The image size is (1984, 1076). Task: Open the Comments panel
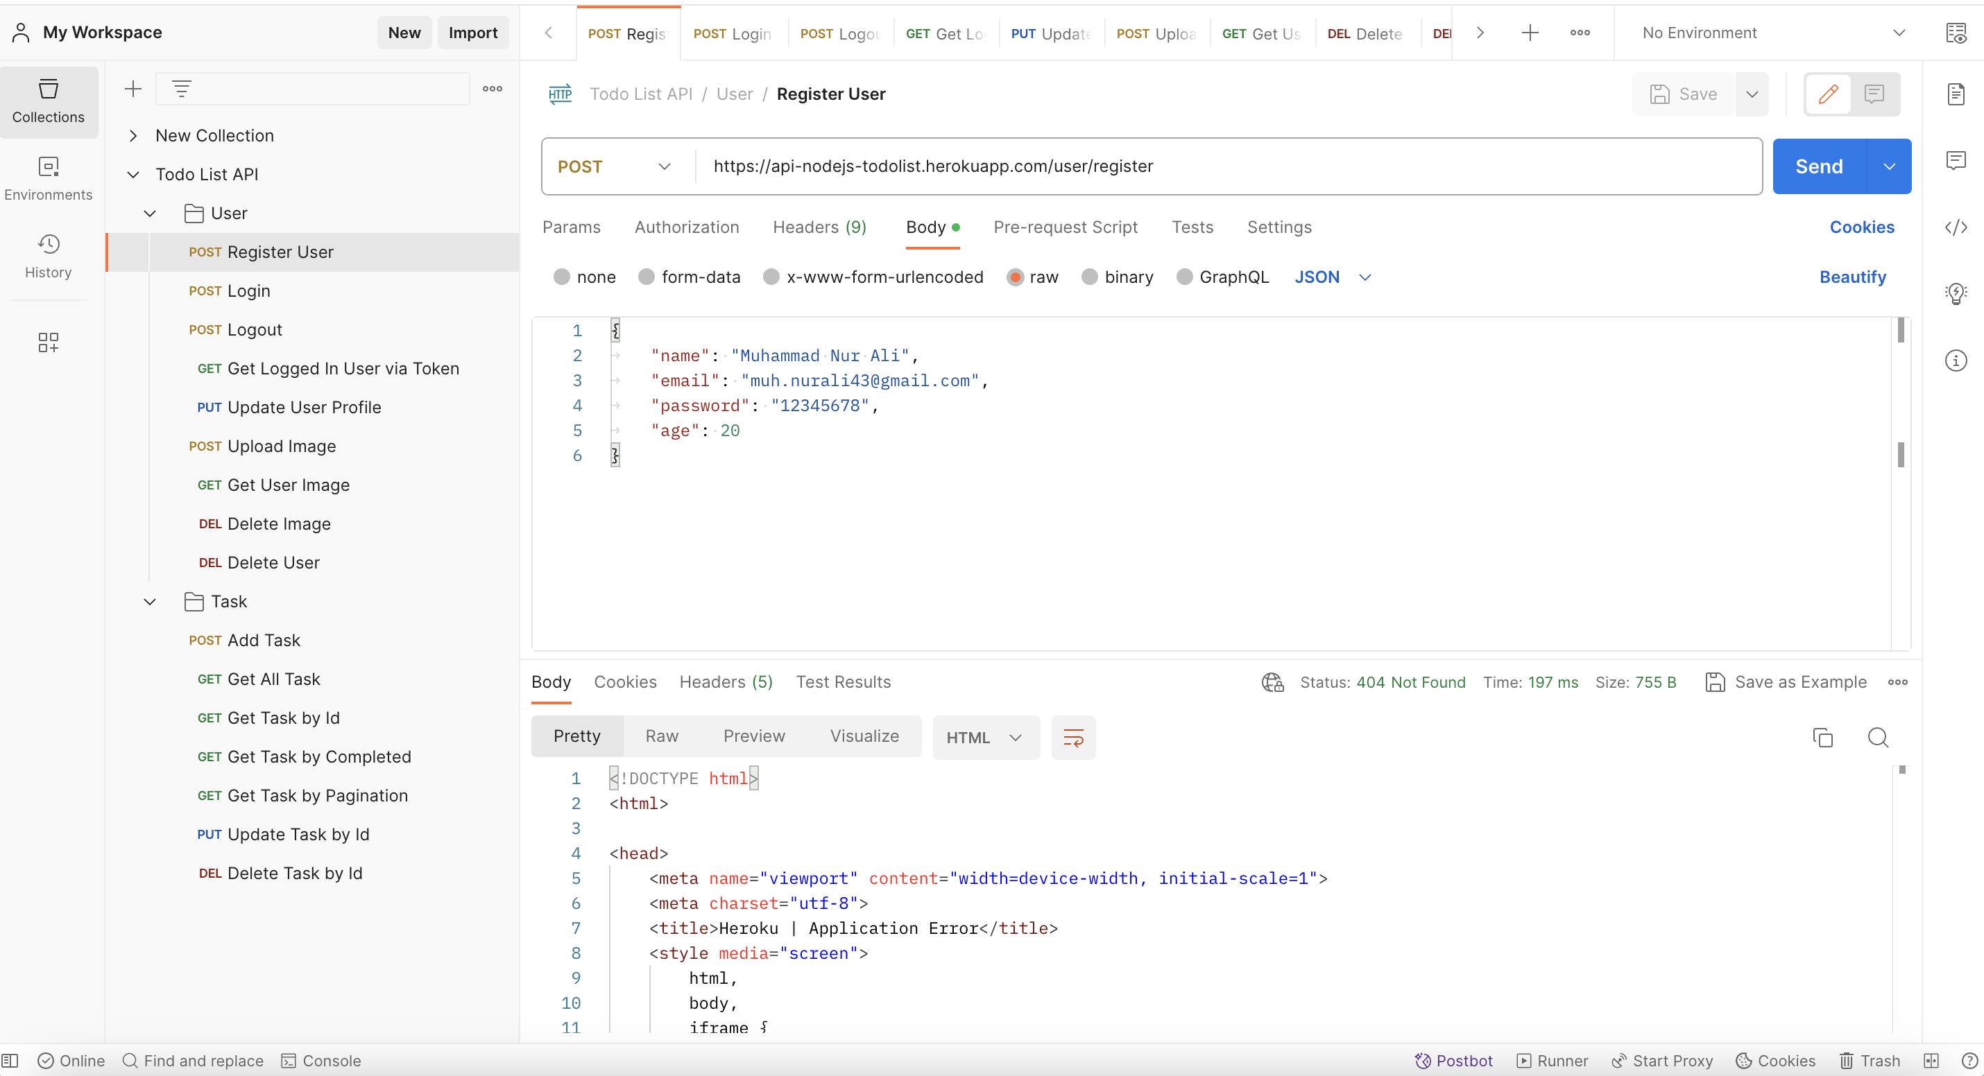coord(1957,159)
